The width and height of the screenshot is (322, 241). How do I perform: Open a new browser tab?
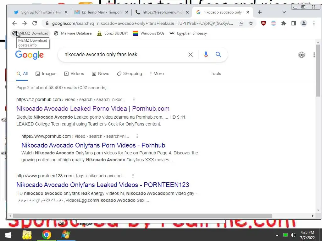click(x=259, y=12)
